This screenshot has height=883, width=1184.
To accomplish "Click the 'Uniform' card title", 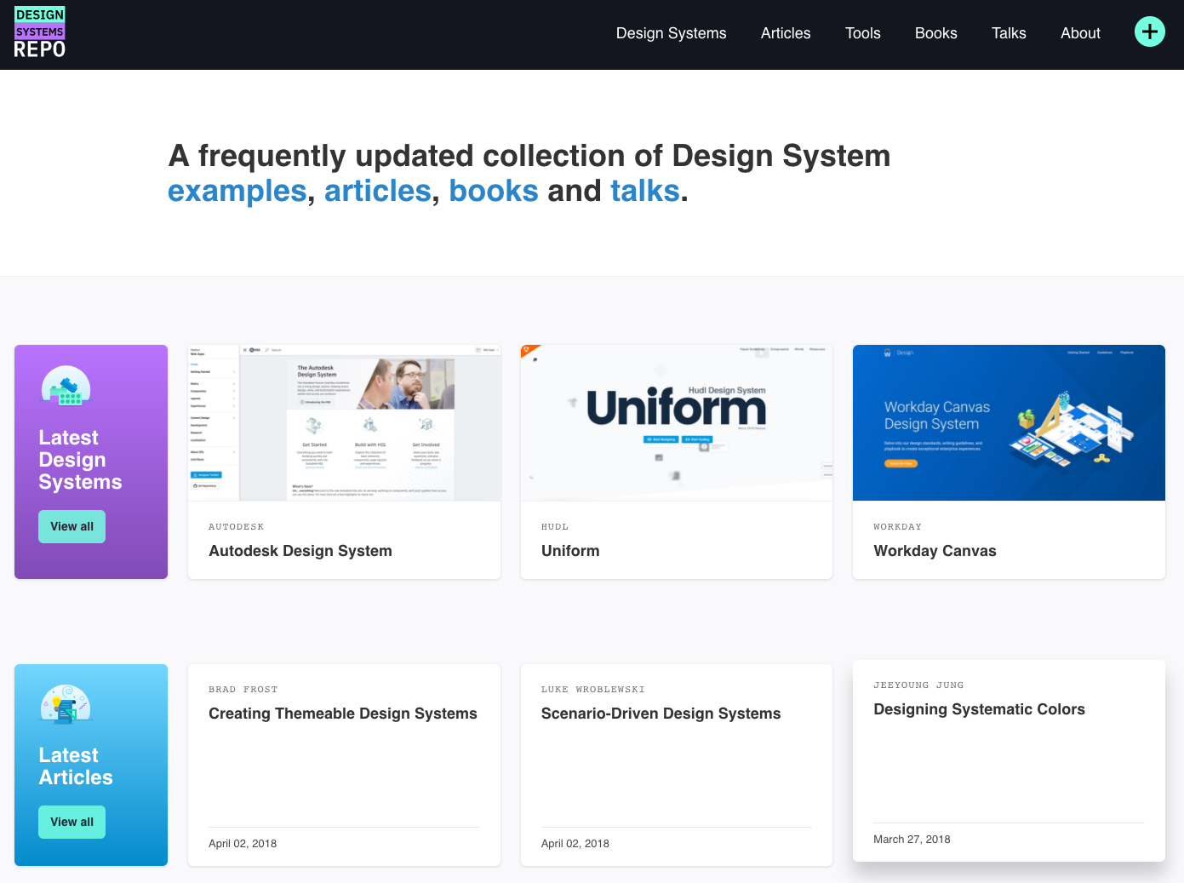I will tap(570, 551).
